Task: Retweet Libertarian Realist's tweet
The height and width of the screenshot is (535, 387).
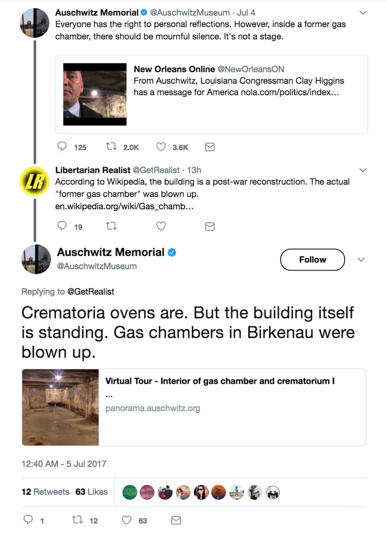Action: coord(111,226)
